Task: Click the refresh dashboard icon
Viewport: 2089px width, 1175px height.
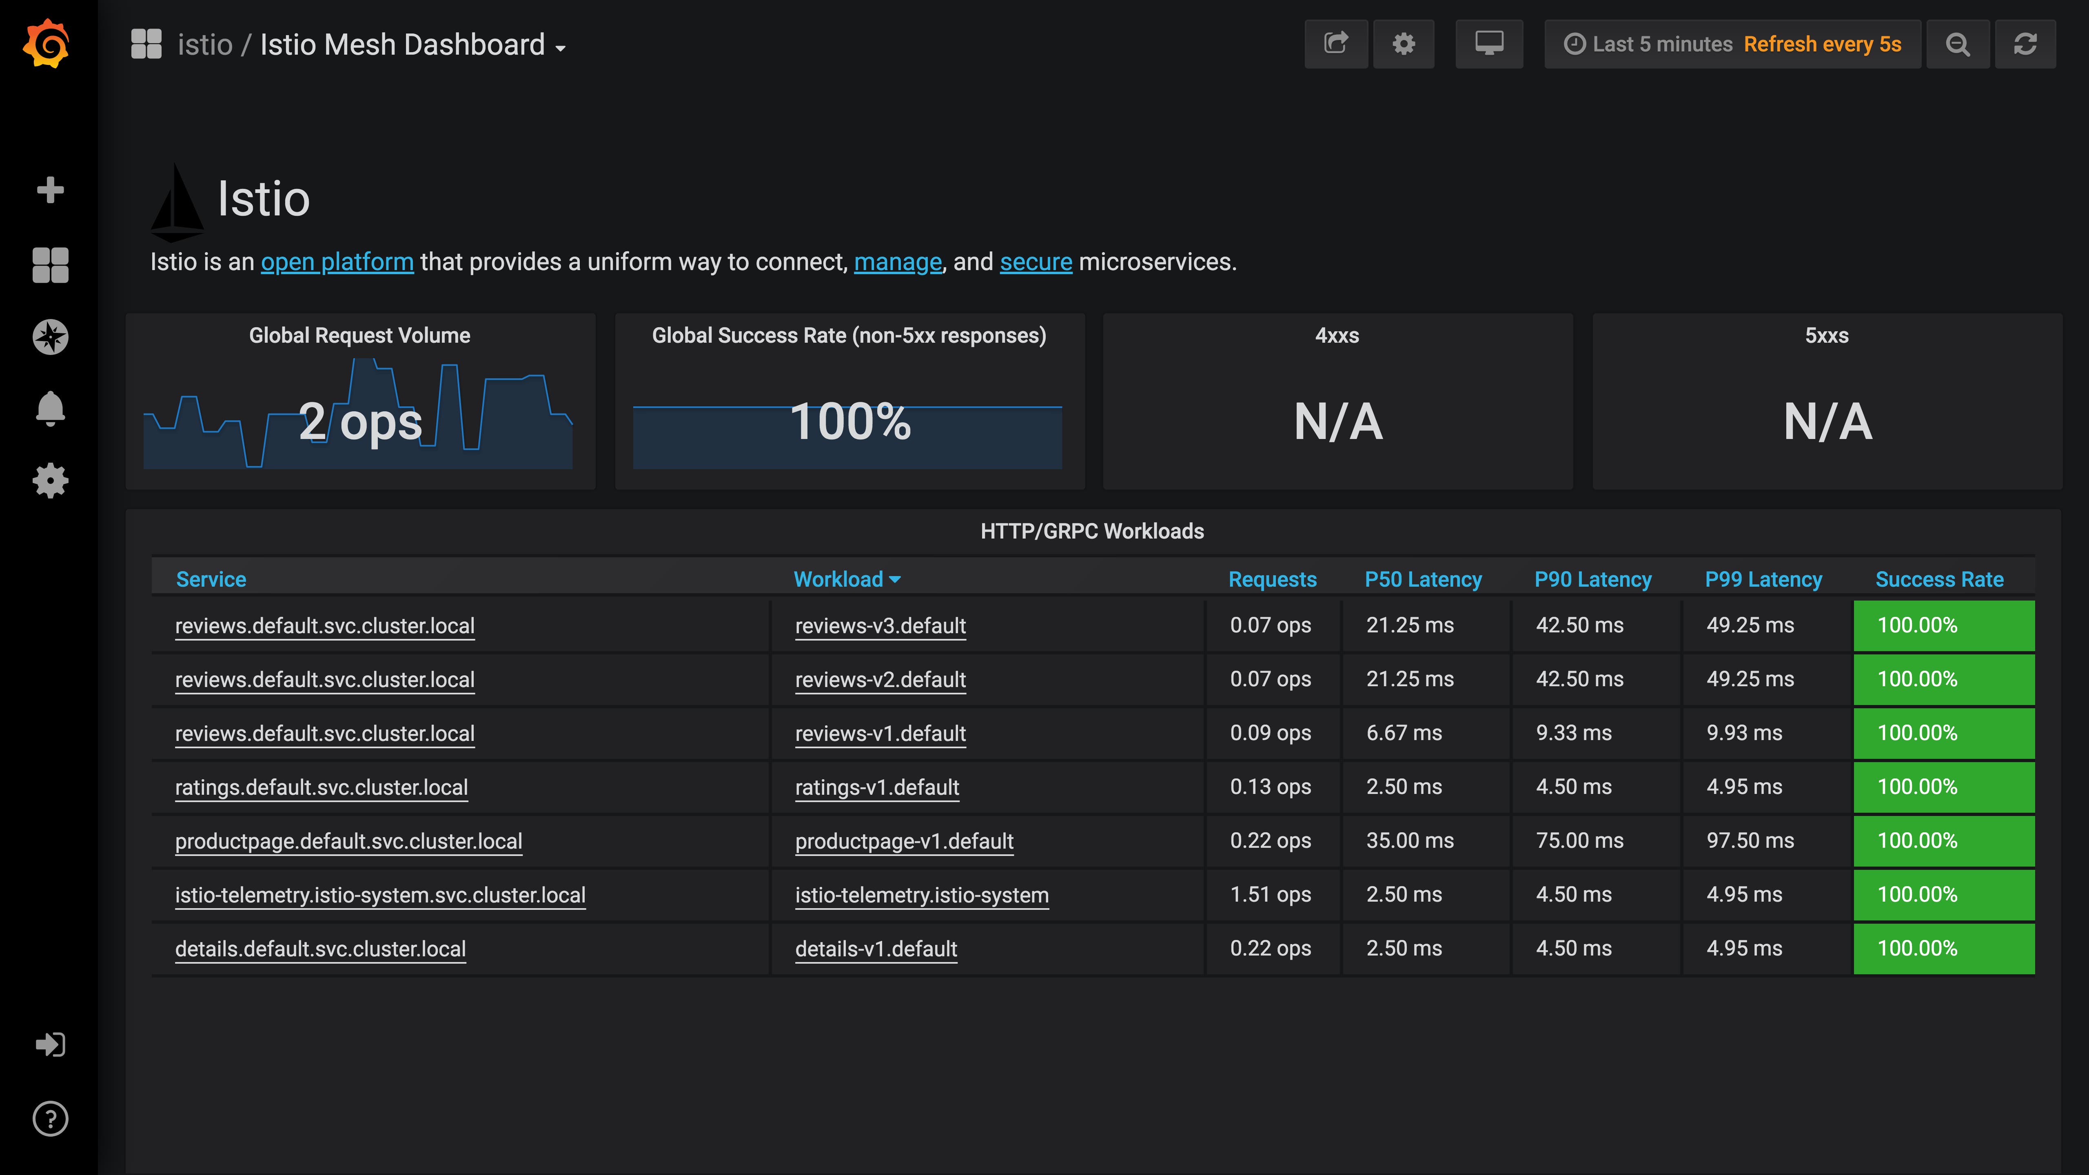Action: coord(2026,44)
